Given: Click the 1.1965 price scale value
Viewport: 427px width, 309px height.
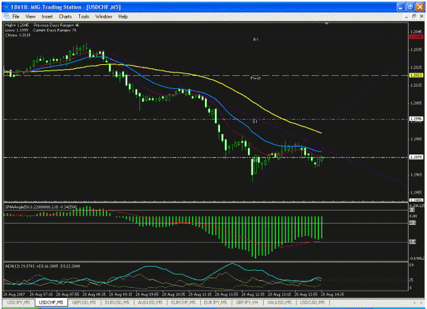Looking at the screenshot, I should 416,174.
